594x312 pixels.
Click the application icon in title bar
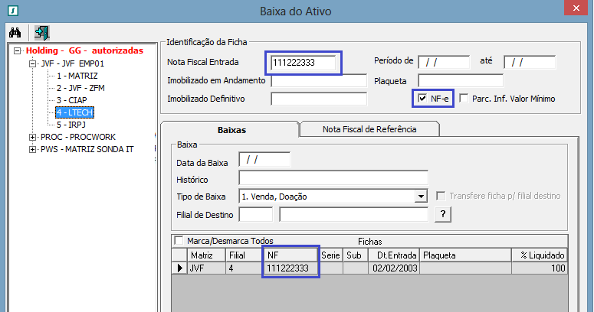13,10
